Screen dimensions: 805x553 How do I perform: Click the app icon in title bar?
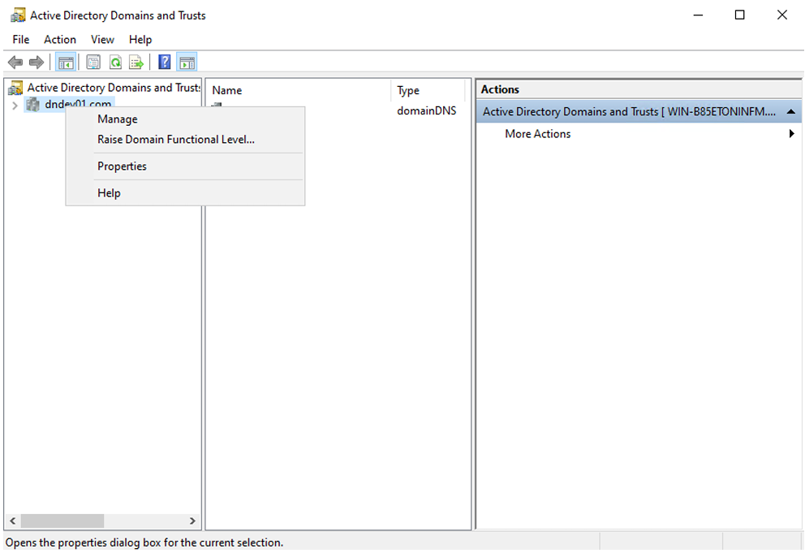[x=18, y=15]
